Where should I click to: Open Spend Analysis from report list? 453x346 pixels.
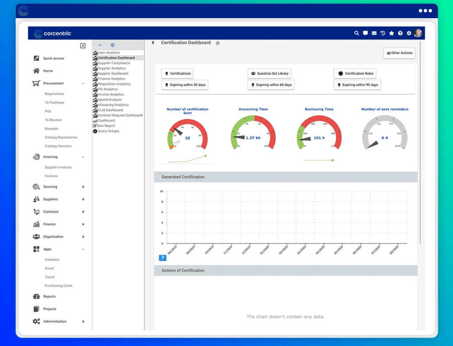point(109,100)
